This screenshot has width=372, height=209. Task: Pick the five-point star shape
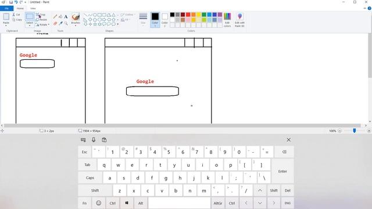[x=95, y=24]
